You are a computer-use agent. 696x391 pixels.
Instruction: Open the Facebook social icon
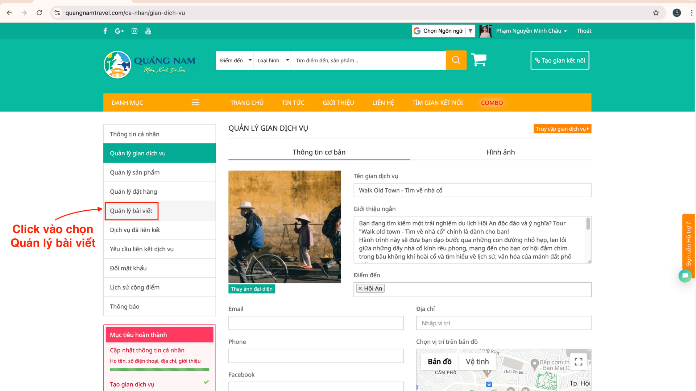(105, 31)
